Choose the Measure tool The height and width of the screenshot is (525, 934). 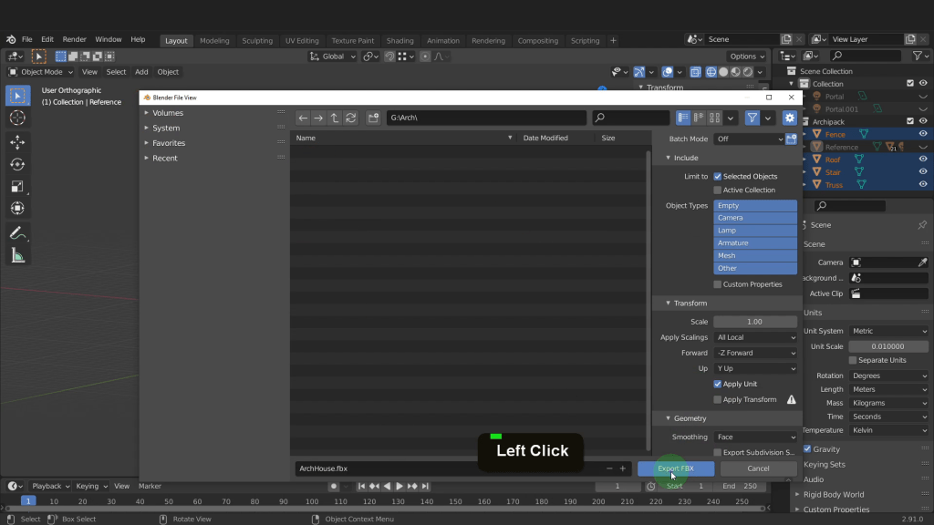point(17,255)
